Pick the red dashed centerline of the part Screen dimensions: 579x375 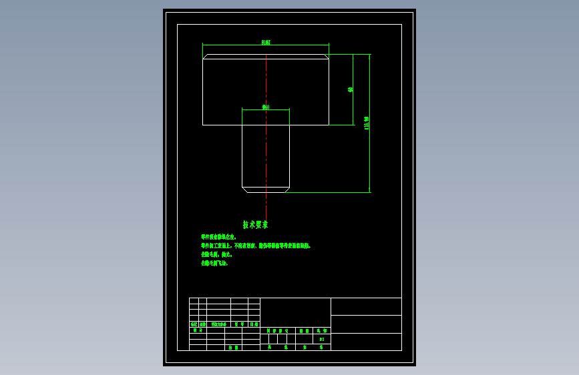click(x=266, y=137)
